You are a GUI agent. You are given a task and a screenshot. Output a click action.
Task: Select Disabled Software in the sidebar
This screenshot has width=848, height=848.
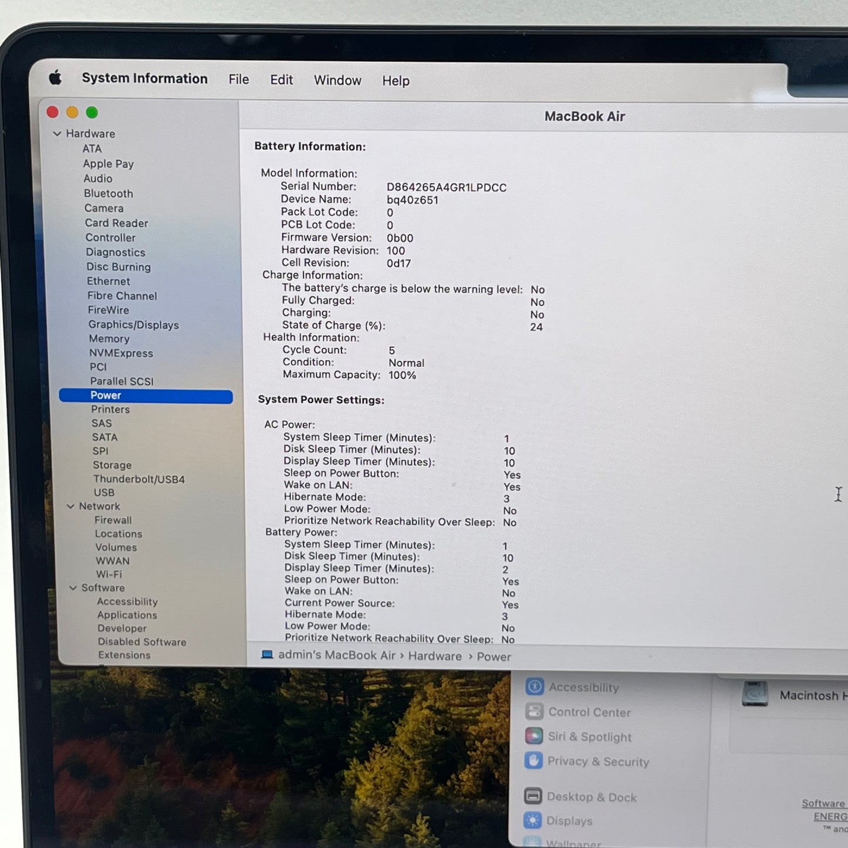[142, 642]
